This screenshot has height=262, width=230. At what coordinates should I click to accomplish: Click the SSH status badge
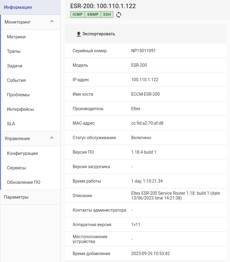click(107, 14)
